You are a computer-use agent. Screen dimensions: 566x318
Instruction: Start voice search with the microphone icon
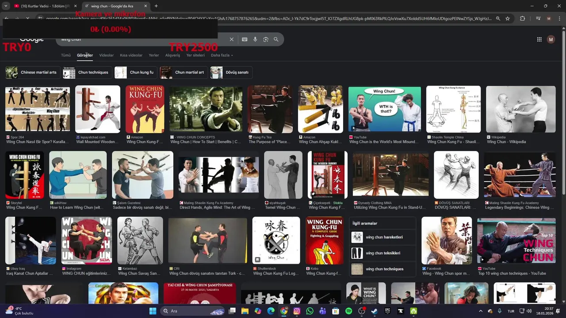point(255,39)
